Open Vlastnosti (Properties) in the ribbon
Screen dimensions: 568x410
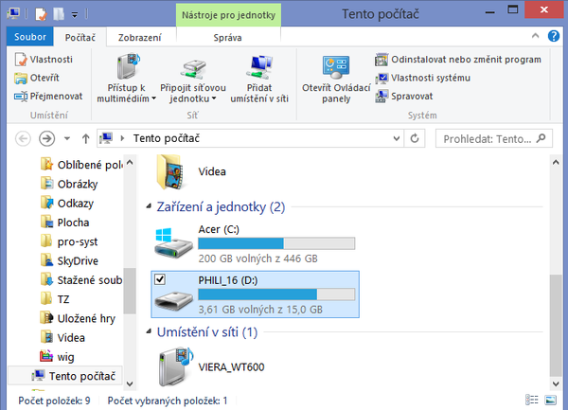44,60
